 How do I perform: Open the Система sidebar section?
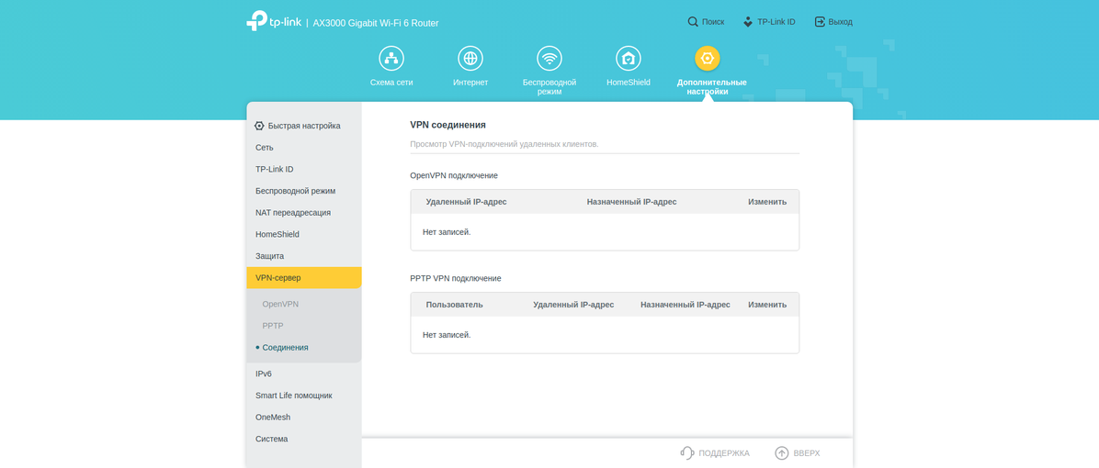[272, 440]
